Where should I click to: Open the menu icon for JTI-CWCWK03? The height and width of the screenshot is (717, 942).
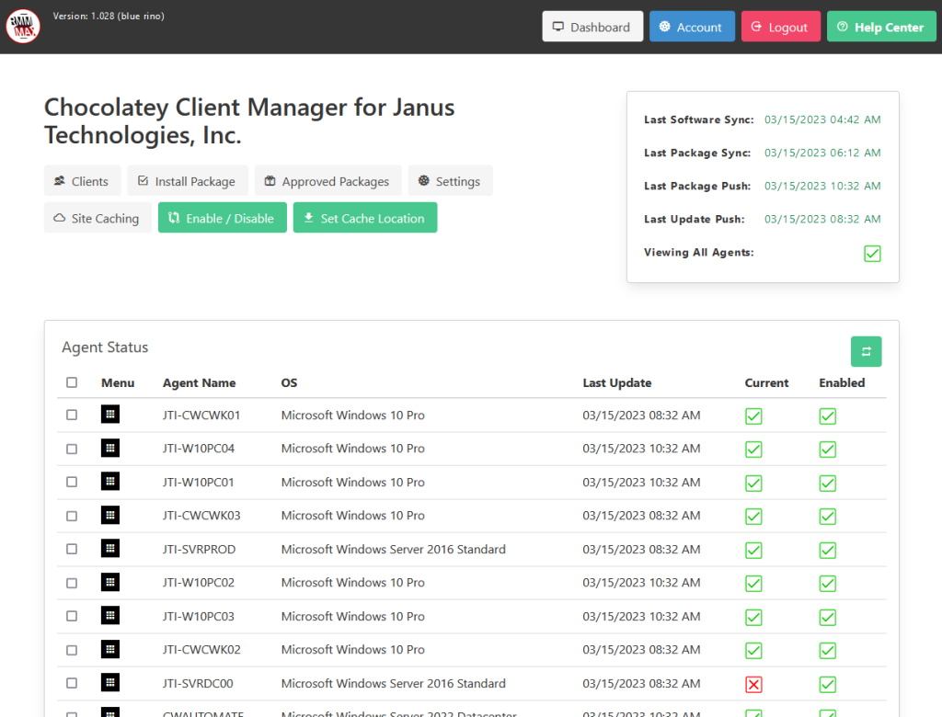pyautogui.click(x=110, y=516)
